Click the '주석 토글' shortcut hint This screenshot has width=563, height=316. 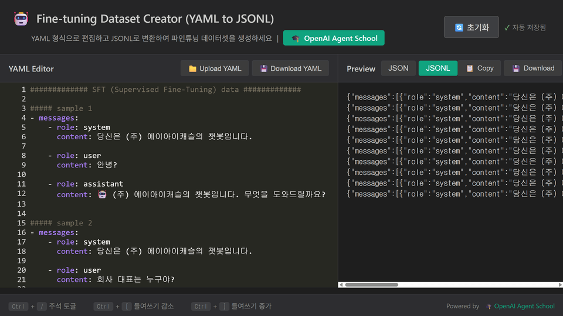(x=62, y=306)
